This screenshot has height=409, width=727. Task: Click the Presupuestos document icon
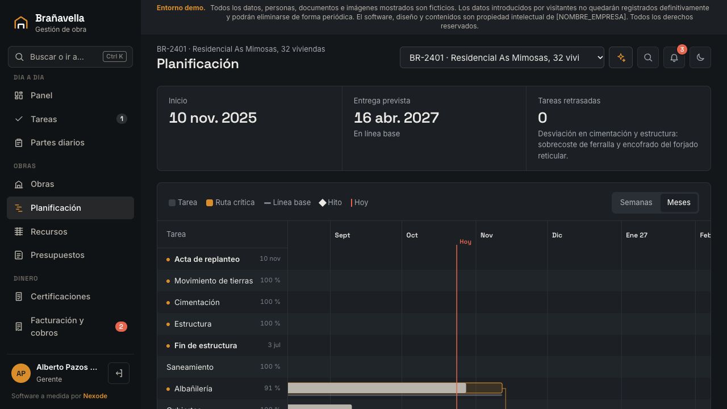click(19, 255)
